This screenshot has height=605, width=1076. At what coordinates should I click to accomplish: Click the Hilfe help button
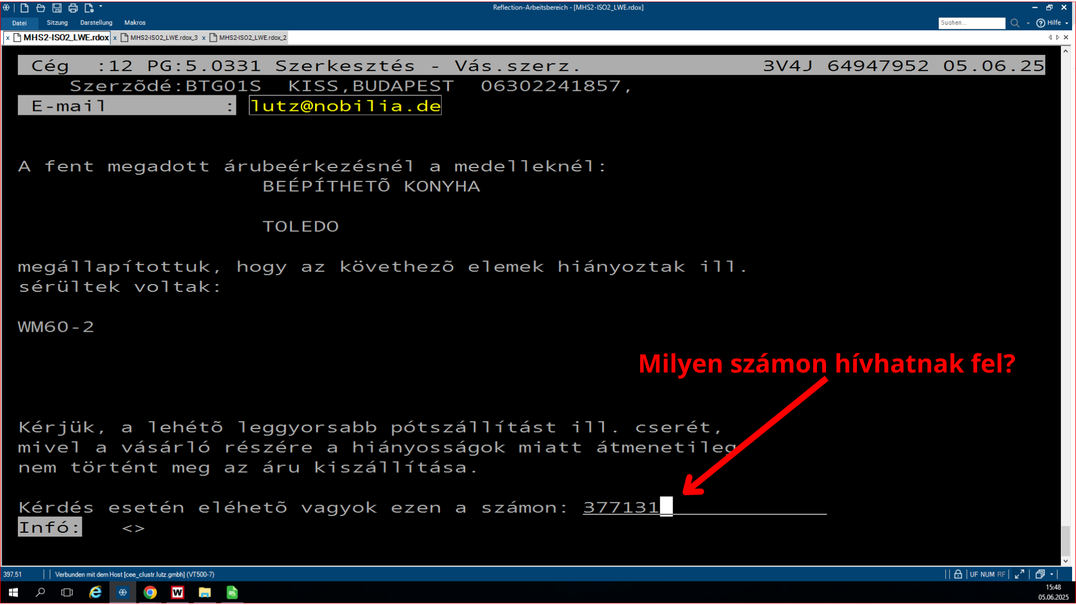click(x=1049, y=23)
